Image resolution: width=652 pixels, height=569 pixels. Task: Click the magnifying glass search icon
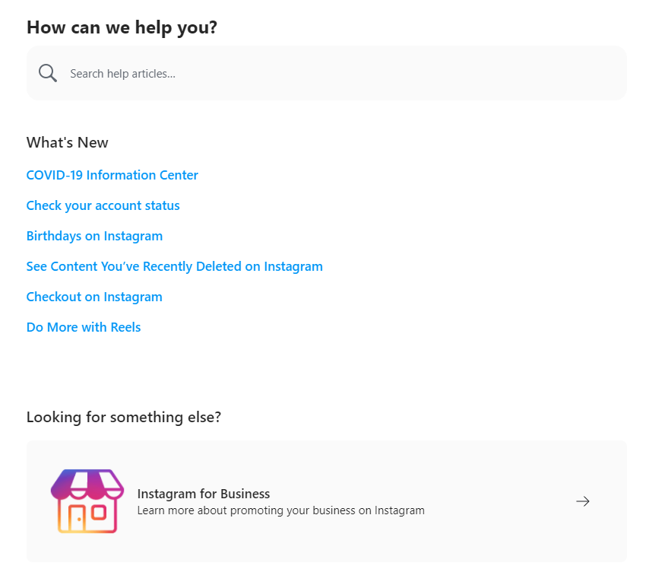pos(47,73)
